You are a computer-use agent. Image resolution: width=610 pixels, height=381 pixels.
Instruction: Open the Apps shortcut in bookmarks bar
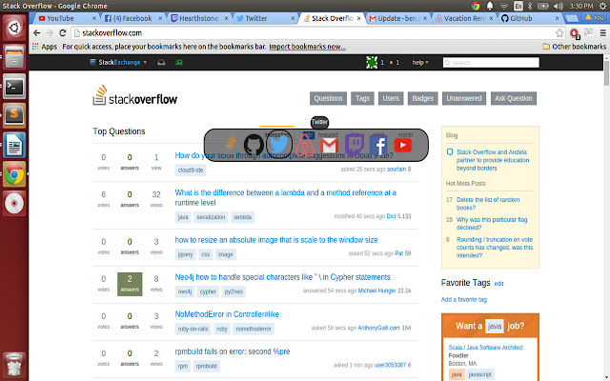click(x=45, y=47)
